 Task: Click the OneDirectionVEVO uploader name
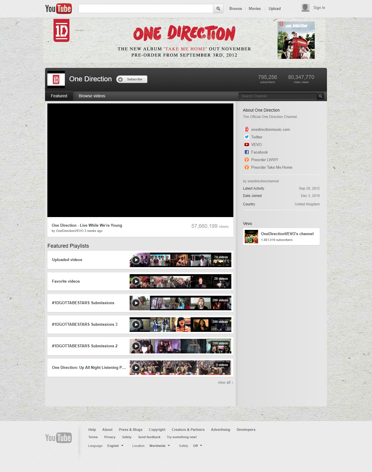(70, 231)
